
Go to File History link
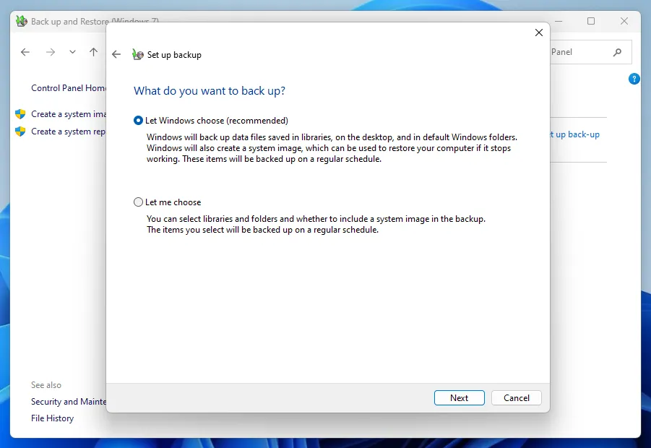pos(52,418)
